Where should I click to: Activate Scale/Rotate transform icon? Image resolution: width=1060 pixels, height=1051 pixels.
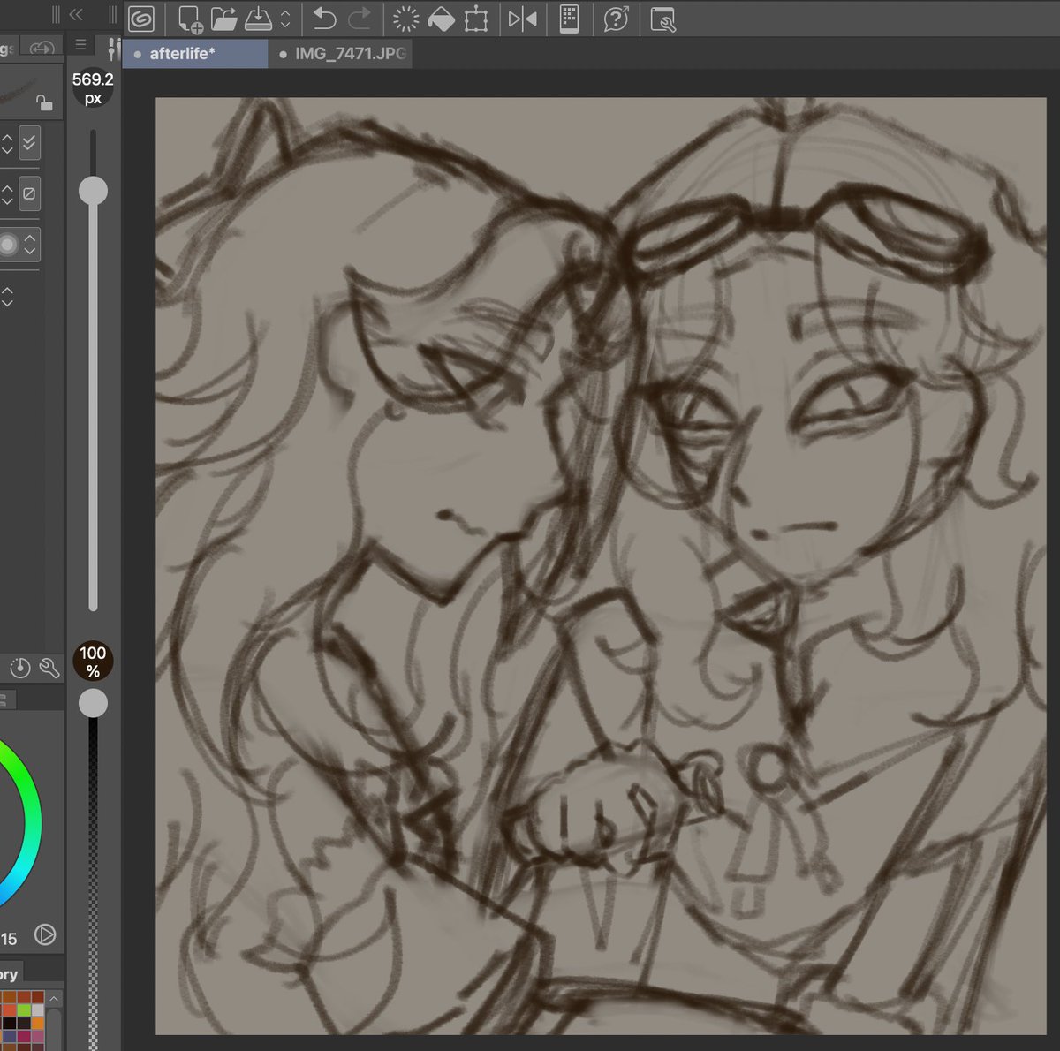(476, 19)
